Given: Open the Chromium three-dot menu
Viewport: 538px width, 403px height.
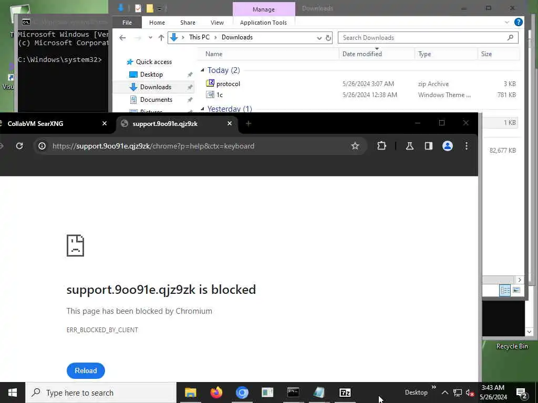Looking at the screenshot, I should [467, 146].
